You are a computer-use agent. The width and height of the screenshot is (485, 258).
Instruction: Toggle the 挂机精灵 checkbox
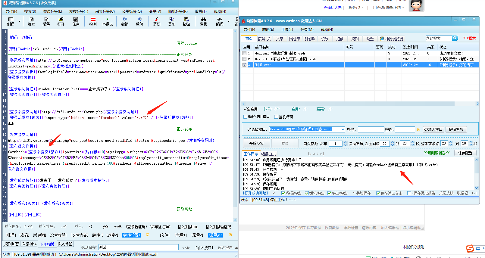pos(276,117)
